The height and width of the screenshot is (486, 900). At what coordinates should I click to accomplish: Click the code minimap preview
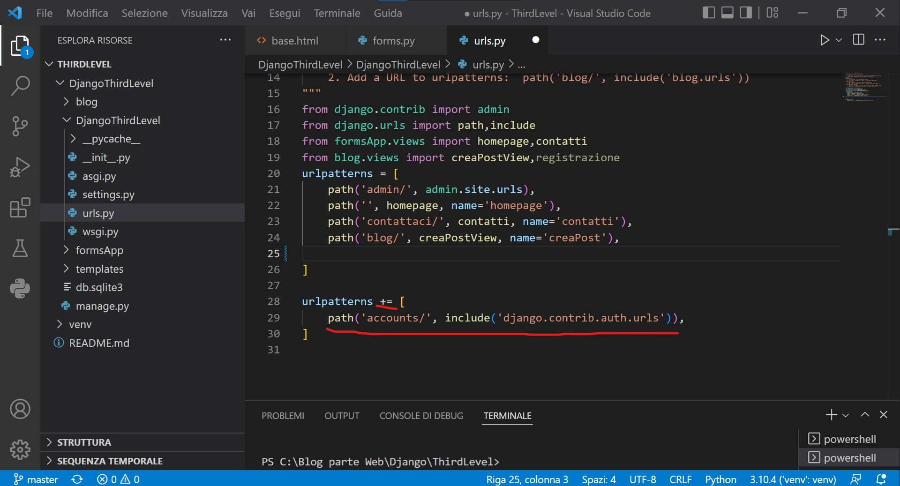[864, 87]
